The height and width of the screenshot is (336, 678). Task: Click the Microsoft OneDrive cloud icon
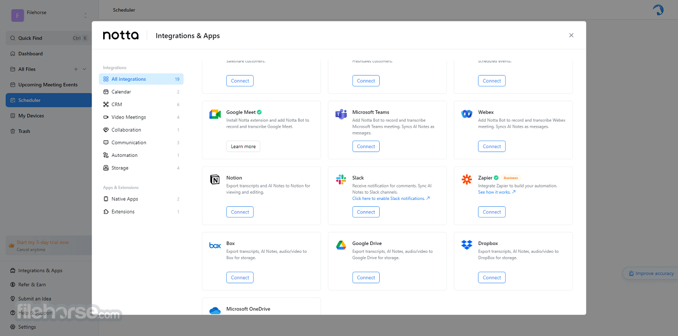pyautogui.click(x=215, y=310)
